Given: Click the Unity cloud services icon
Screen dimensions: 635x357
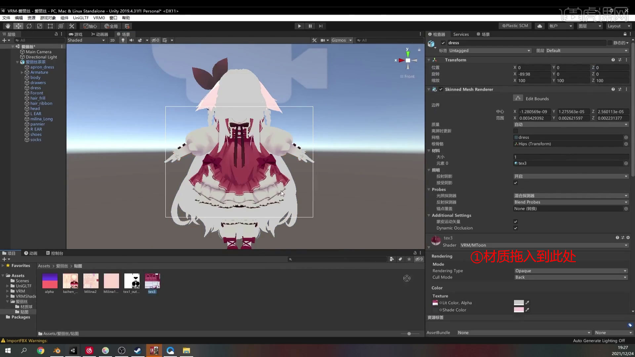Looking at the screenshot, I should (x=540, y=26).
